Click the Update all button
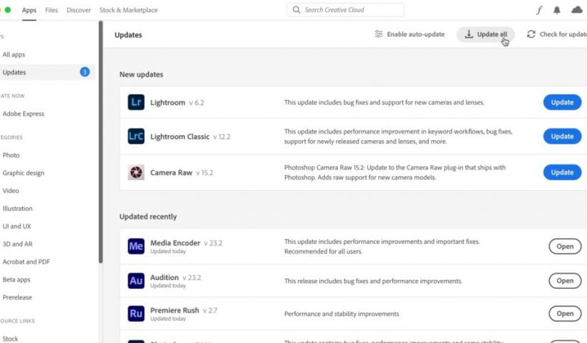Image resolution: width=587 pixels, height=343 pixels. coord(485,34)
